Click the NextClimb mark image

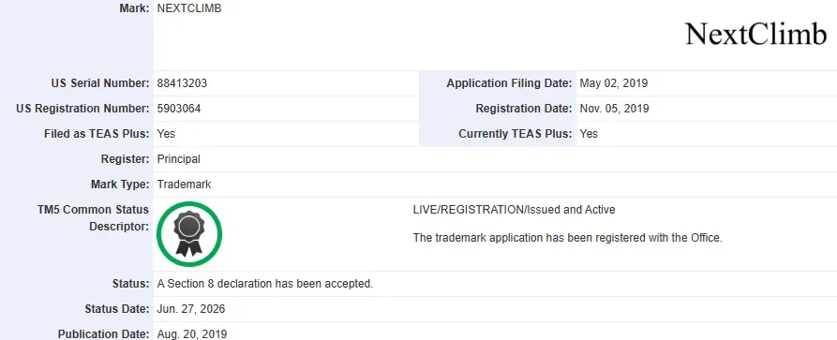[x=755, y=34]
